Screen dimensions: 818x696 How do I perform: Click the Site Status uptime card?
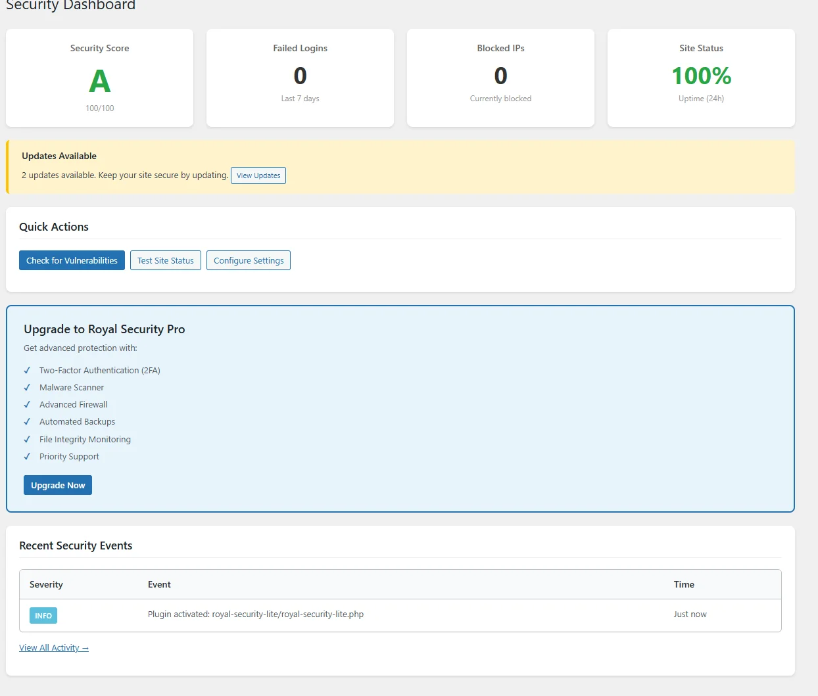[x=701, y=78]
